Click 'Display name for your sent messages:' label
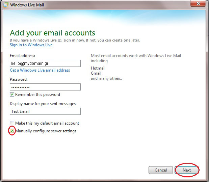 43,104
